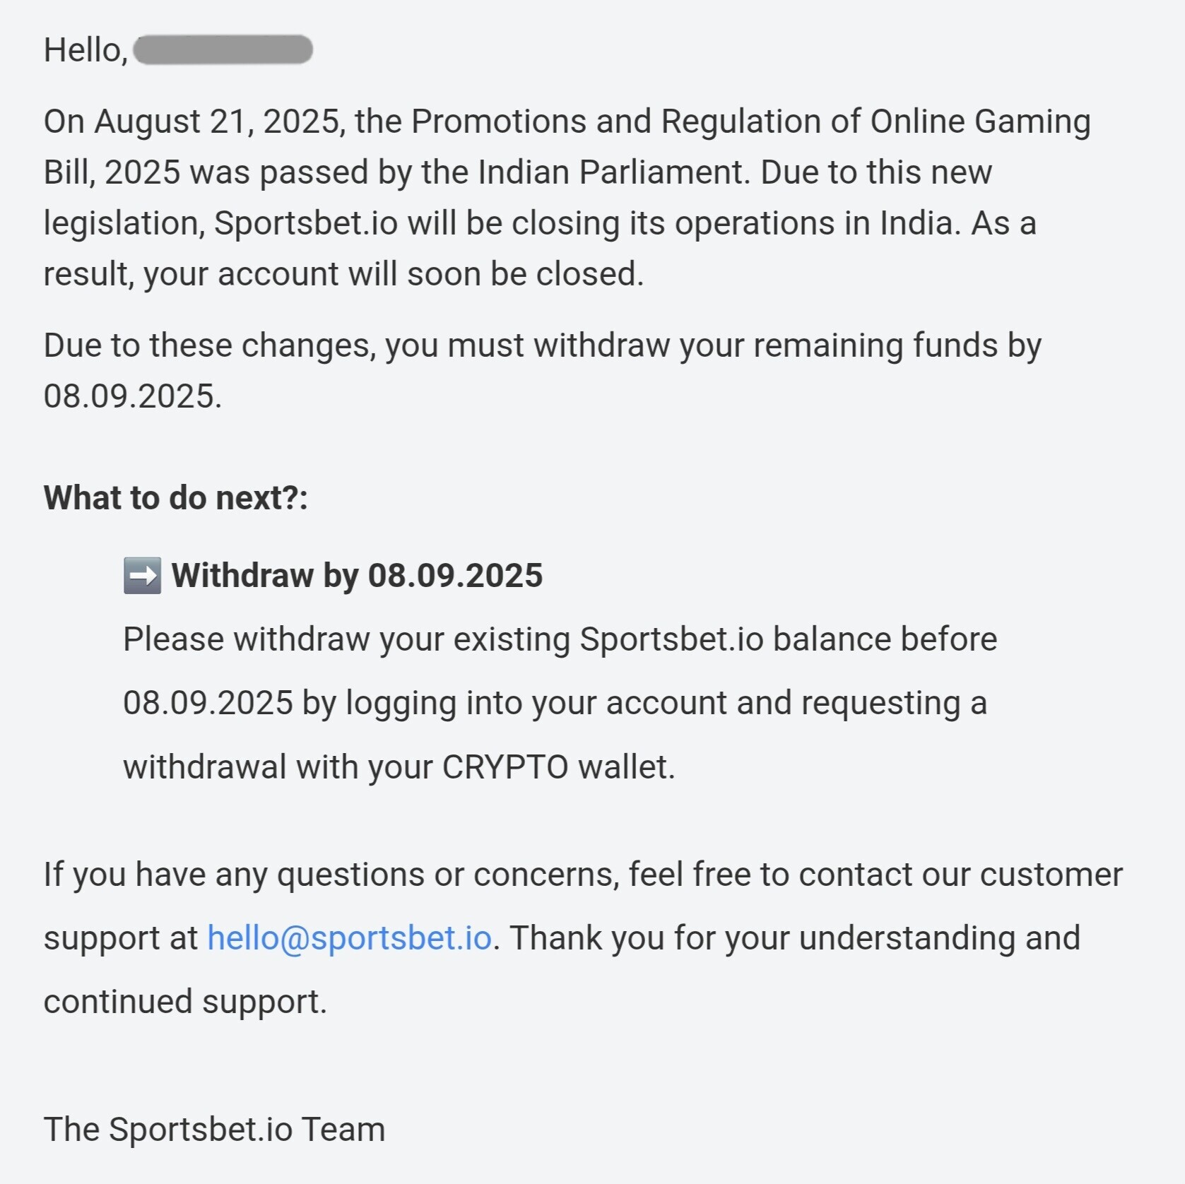
Task: Click the blurred recipient name after Hello
Action: [x=223, y=50]
